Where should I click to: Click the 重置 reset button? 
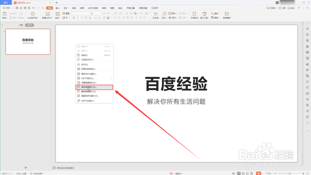[x=66, y=13]
